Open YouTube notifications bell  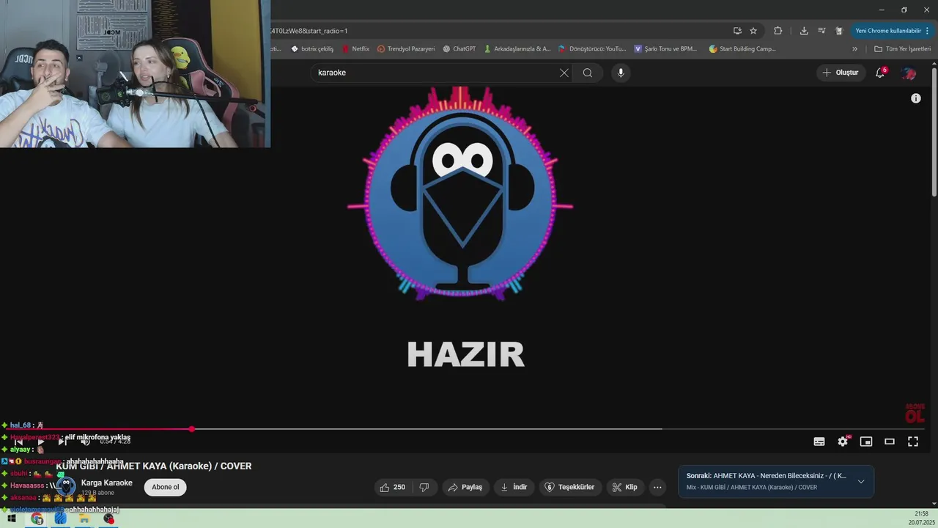tap(880, 73)
